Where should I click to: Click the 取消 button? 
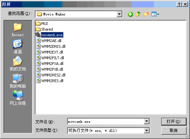pyautogui.click(x=174, y=131)
